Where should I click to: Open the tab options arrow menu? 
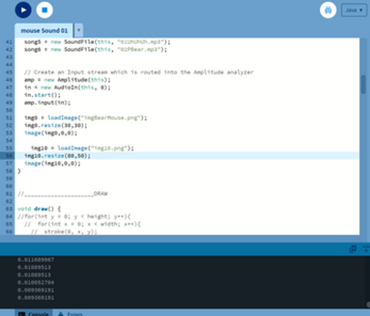[79, 30]
